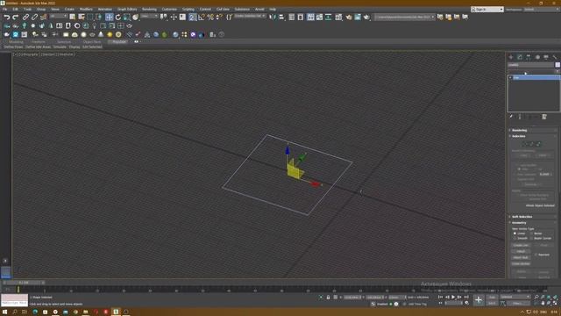
Task: Open the Modify panel tab icon
Action: [x=520, y=57]
